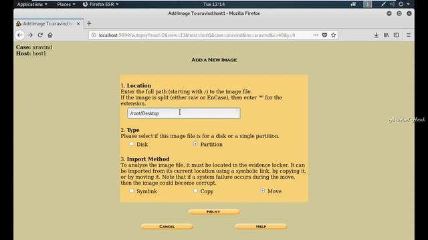This screenshot has width=428, height=240.
Task: Open the Help button
Action: click(261, 227)
